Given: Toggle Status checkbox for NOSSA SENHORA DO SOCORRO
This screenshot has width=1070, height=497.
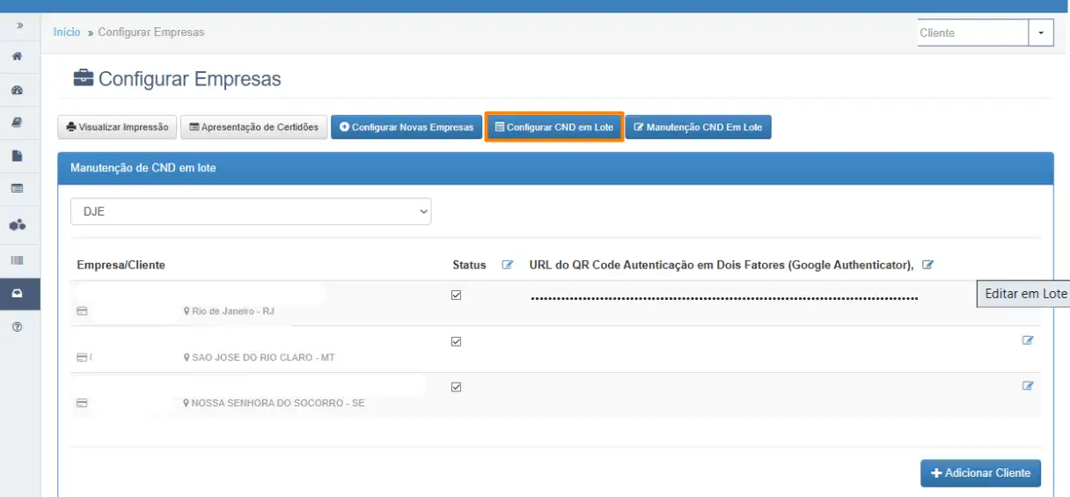Looking at the screenshot, I should 456,387.
